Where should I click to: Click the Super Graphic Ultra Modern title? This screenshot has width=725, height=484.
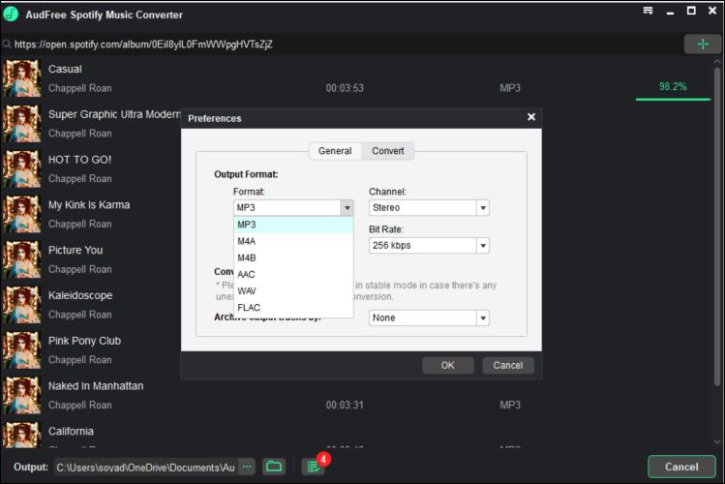tap(114, 114)
